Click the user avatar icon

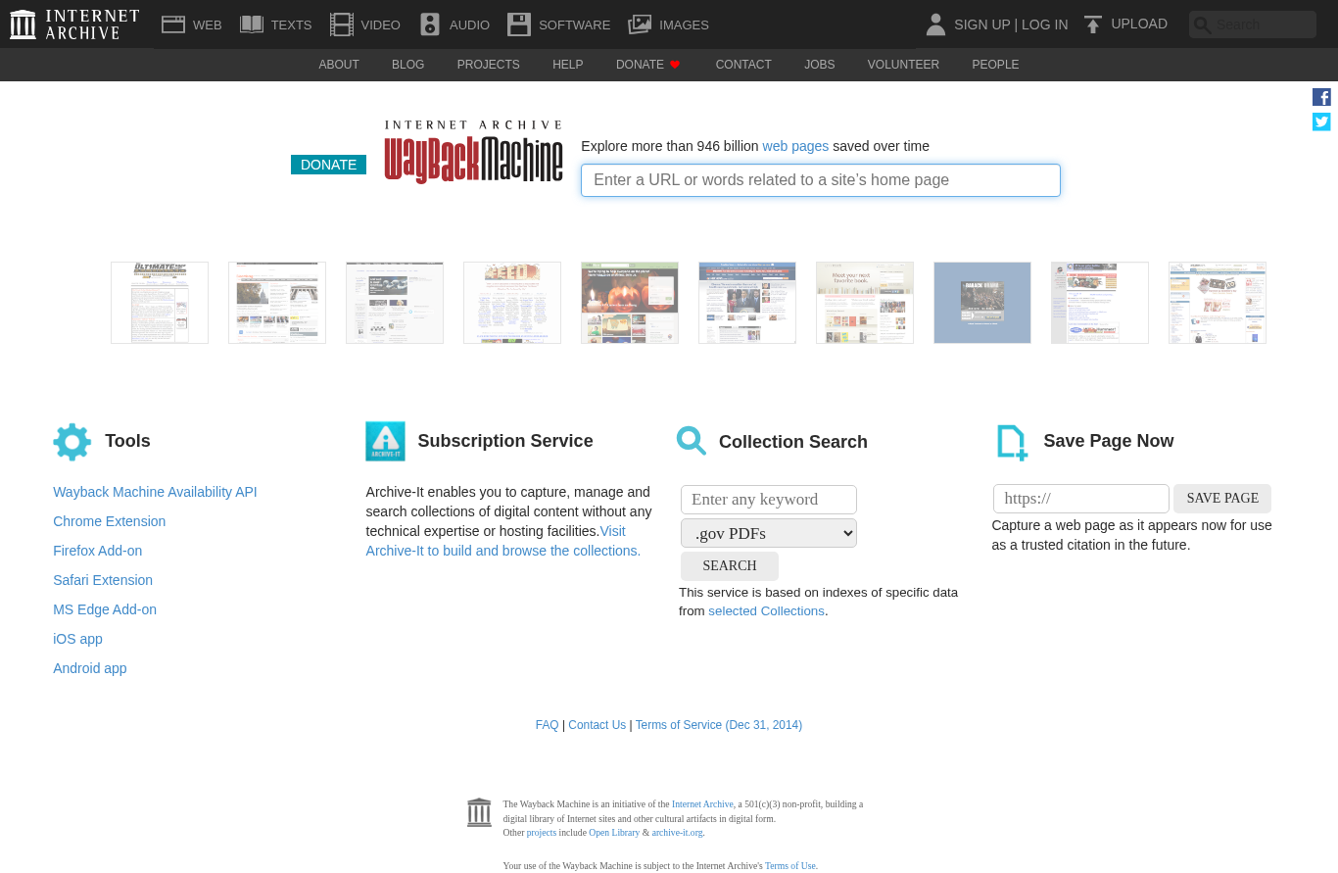coord(935,24)
